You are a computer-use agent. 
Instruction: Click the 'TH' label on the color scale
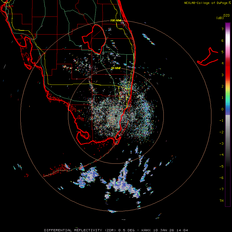click(x=221, y=201)
